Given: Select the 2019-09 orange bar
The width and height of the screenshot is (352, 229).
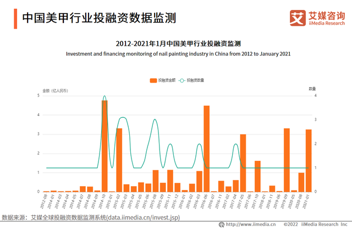Looking at the screenshot, I should [287, 160].
